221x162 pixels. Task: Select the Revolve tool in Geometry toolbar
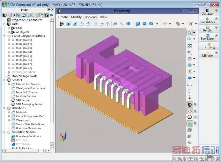click(x=75, y=24)
